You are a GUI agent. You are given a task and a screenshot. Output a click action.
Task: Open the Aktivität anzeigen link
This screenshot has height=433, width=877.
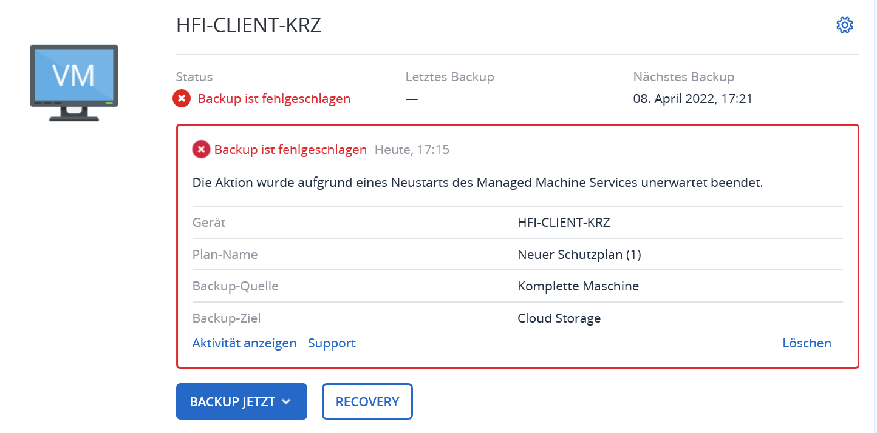(x=244, y=343)
